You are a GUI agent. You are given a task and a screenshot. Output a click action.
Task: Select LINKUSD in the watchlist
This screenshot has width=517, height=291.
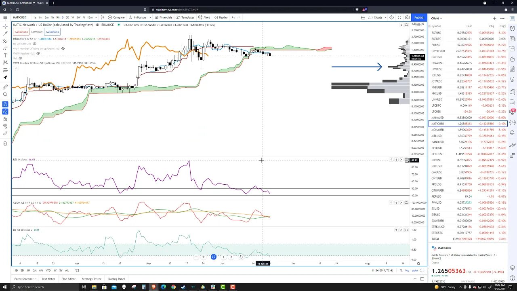coord(468,99)
